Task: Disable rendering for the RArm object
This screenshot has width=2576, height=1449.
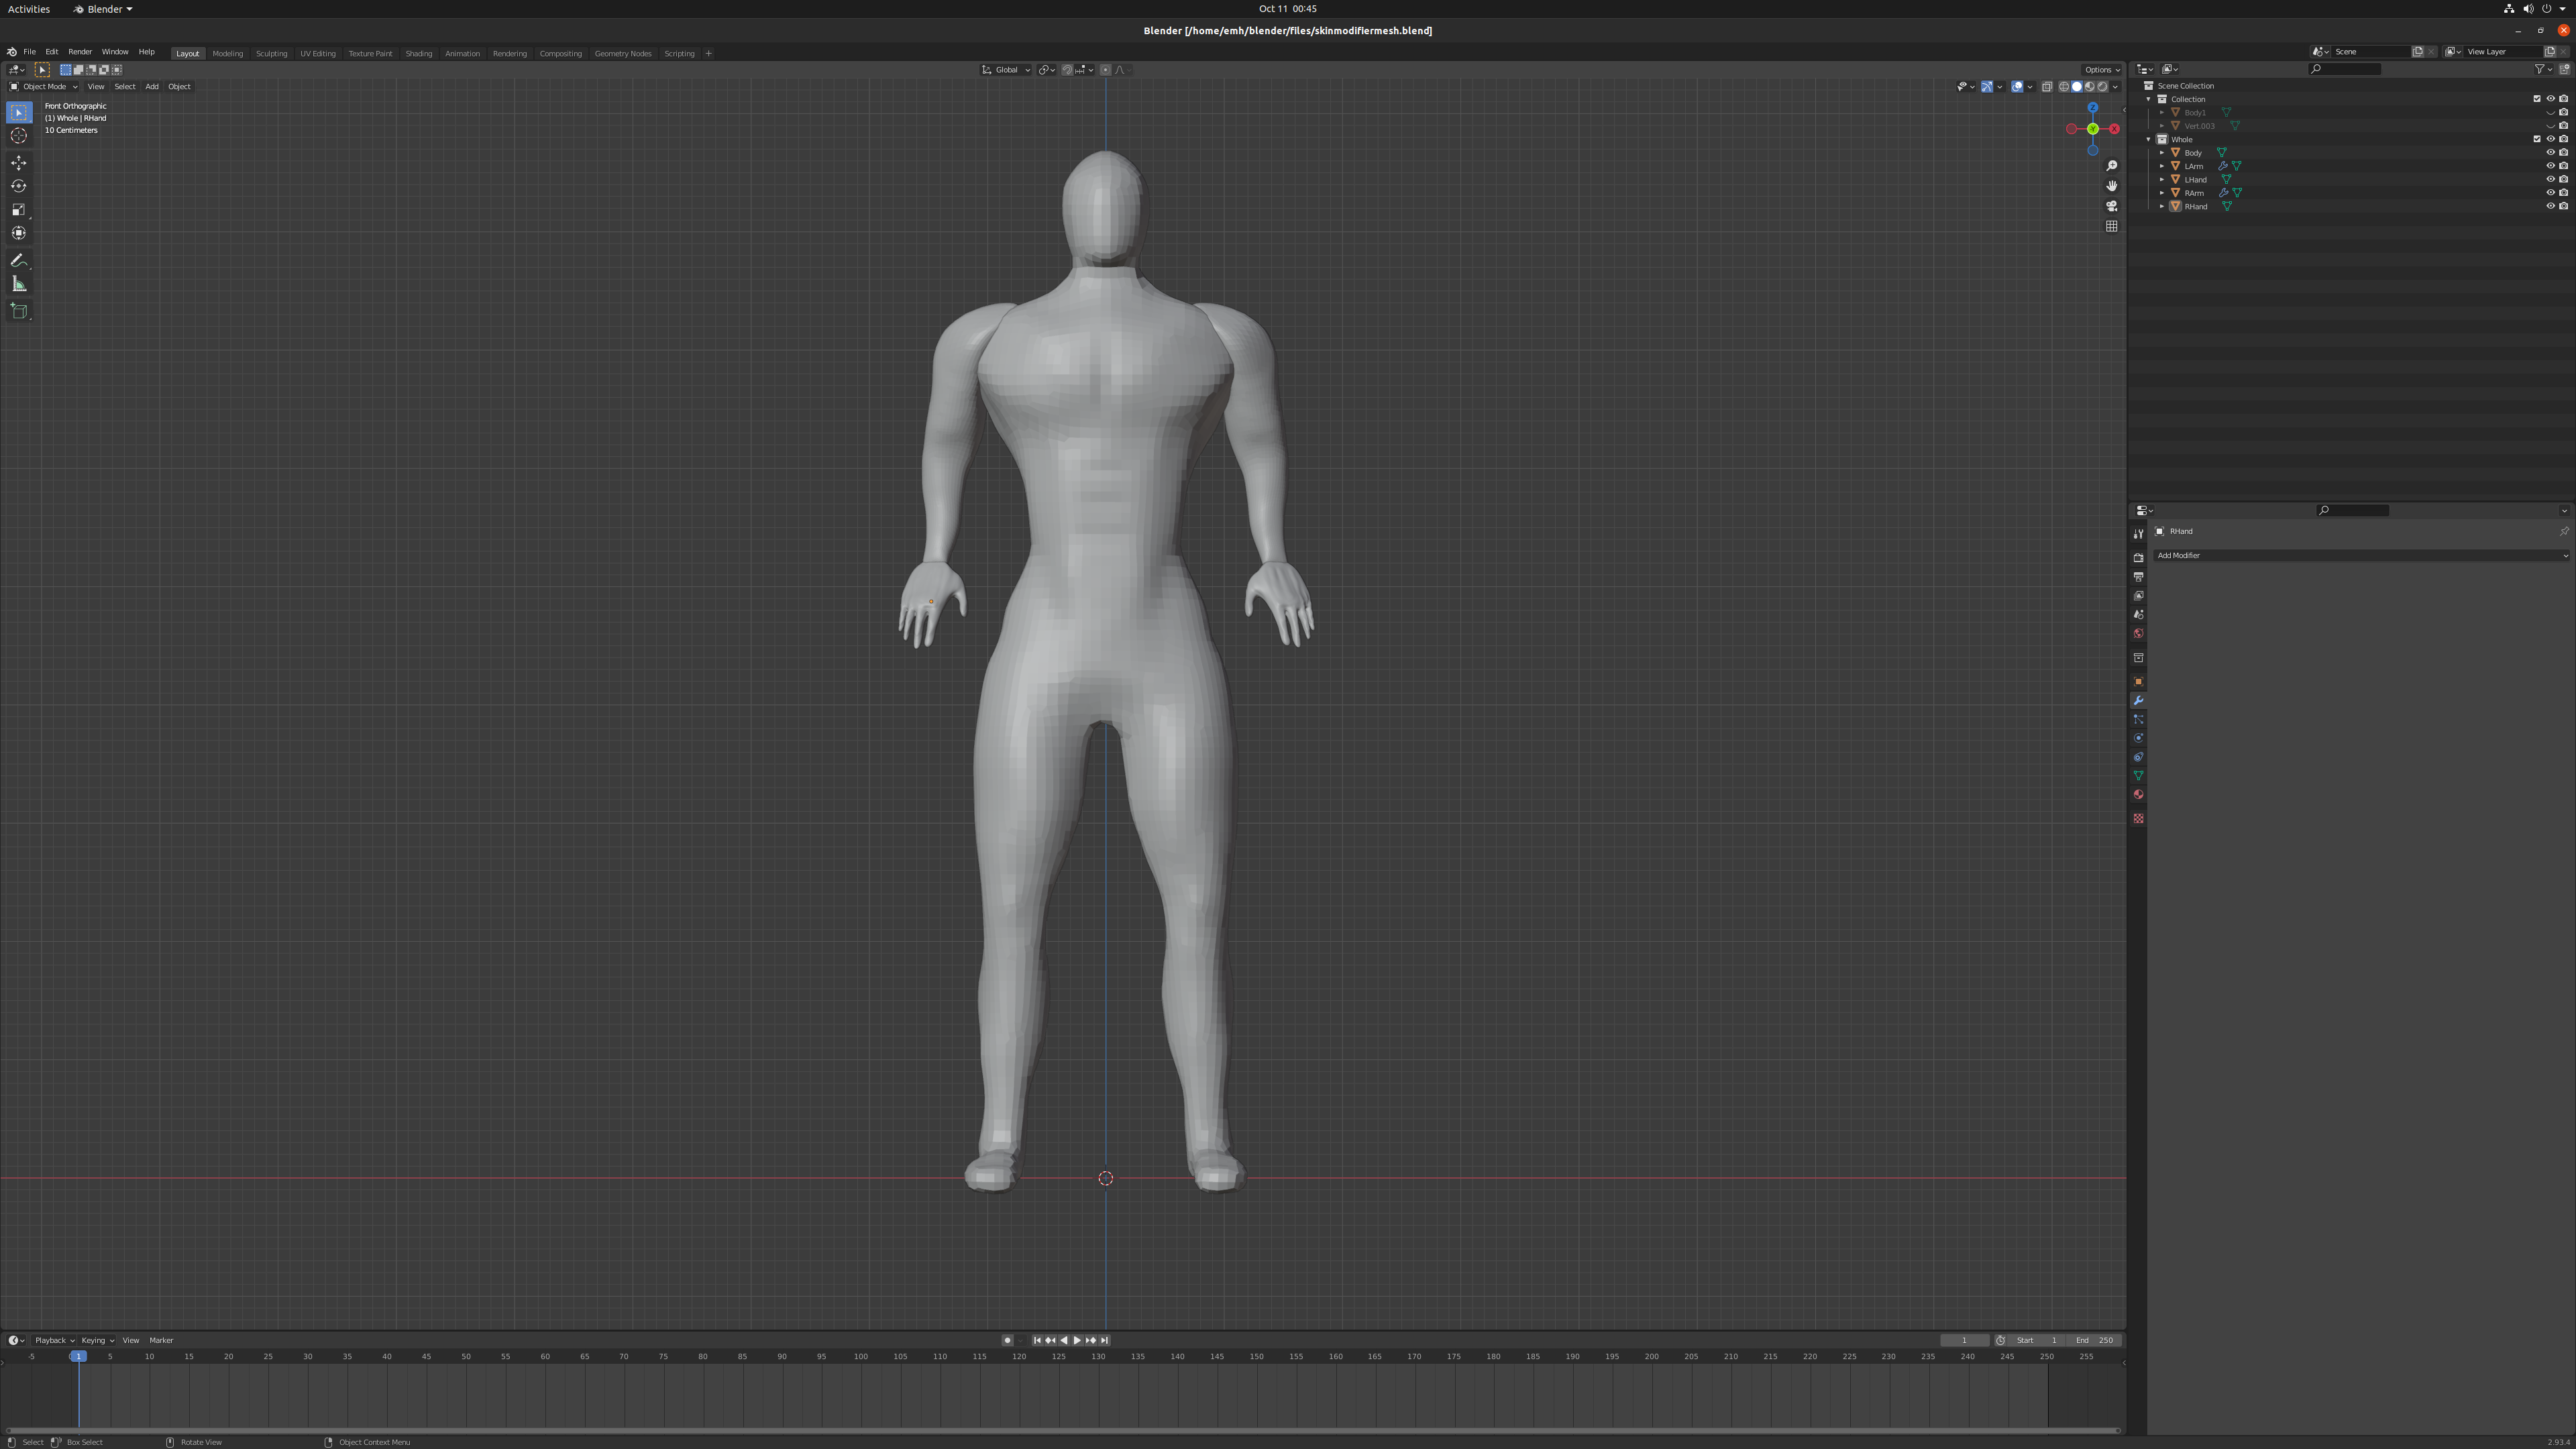Action: pyautogui.click(x=2564, y=193)
